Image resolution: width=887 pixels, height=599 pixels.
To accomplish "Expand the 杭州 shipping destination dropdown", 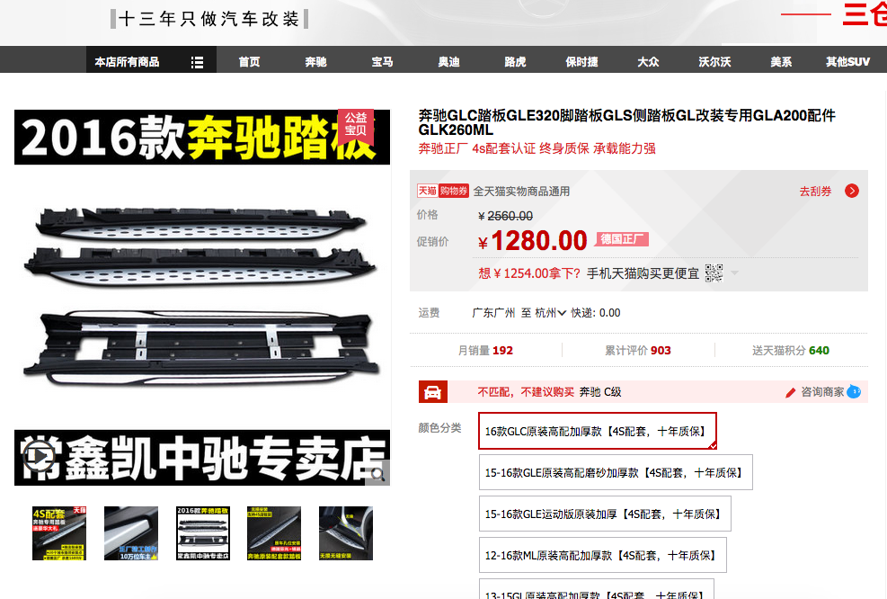I will tap(550, 312).
